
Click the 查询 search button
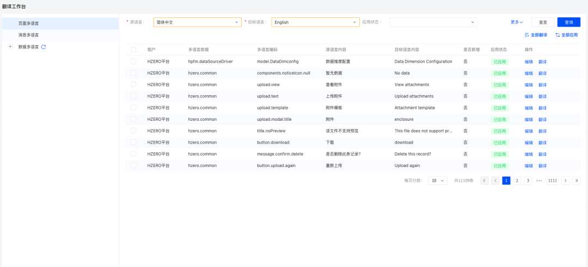(569, 22)
